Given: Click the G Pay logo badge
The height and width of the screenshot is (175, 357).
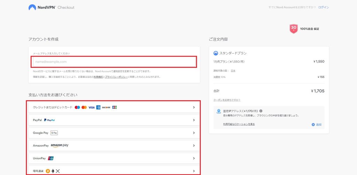Looking at the screenshot, I should (x=54, y=133).
